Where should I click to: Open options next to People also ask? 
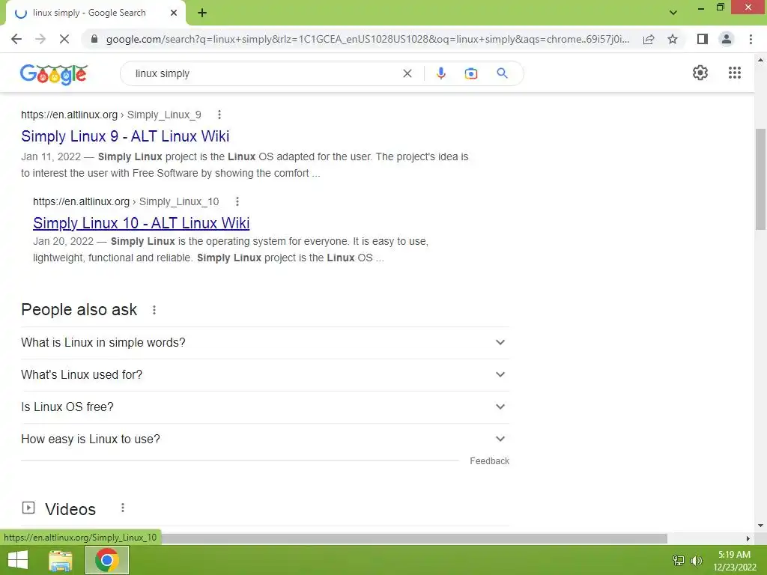click(x=154, y=310)
